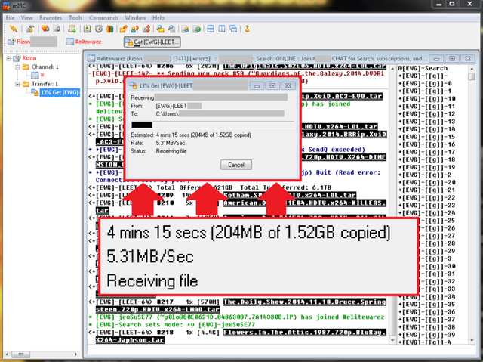The image size is (483, 362).
Task: Open the Channels list toolbar icon
Action: pos(57,29)
